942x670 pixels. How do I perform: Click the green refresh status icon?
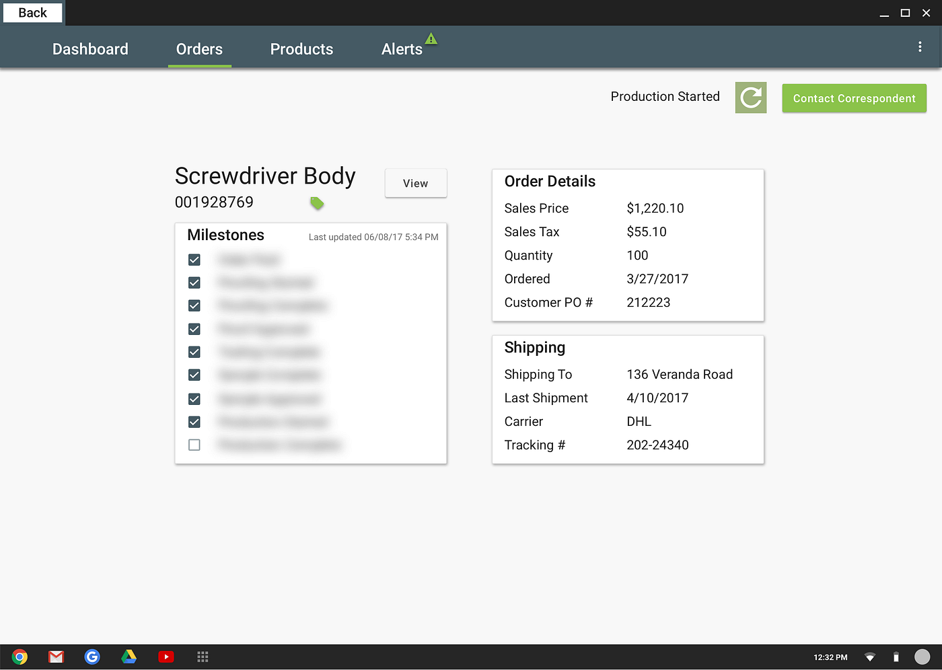[x=751, y=98]
